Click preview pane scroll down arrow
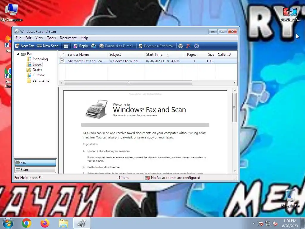Viewport: 305px width, 229px height. click(235, 171)
